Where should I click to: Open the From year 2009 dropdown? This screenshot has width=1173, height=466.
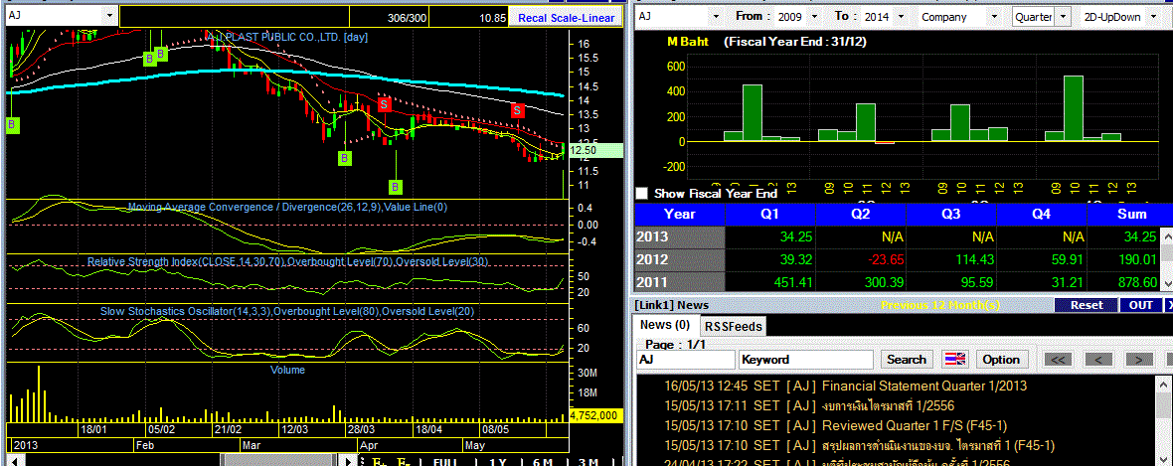coord(817,17)
